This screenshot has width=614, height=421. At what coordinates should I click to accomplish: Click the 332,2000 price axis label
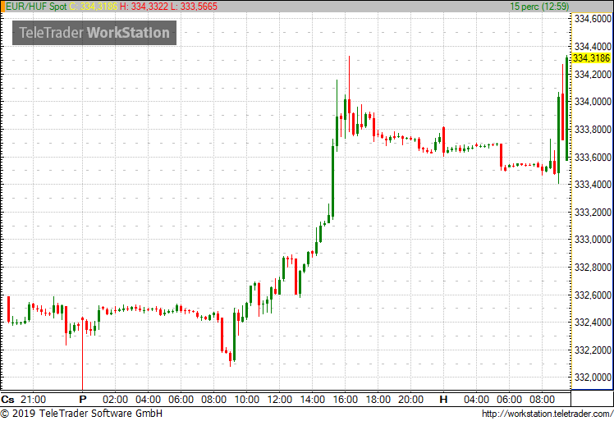point(593,350)
